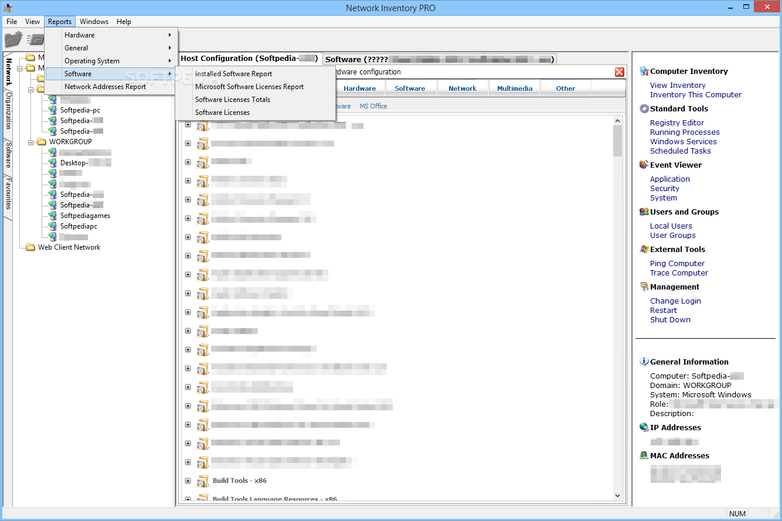Image resolution: width=782 pixels, height=521 pixels.
Task: Open the Running Processes link
Action: [x=685, y=132]
